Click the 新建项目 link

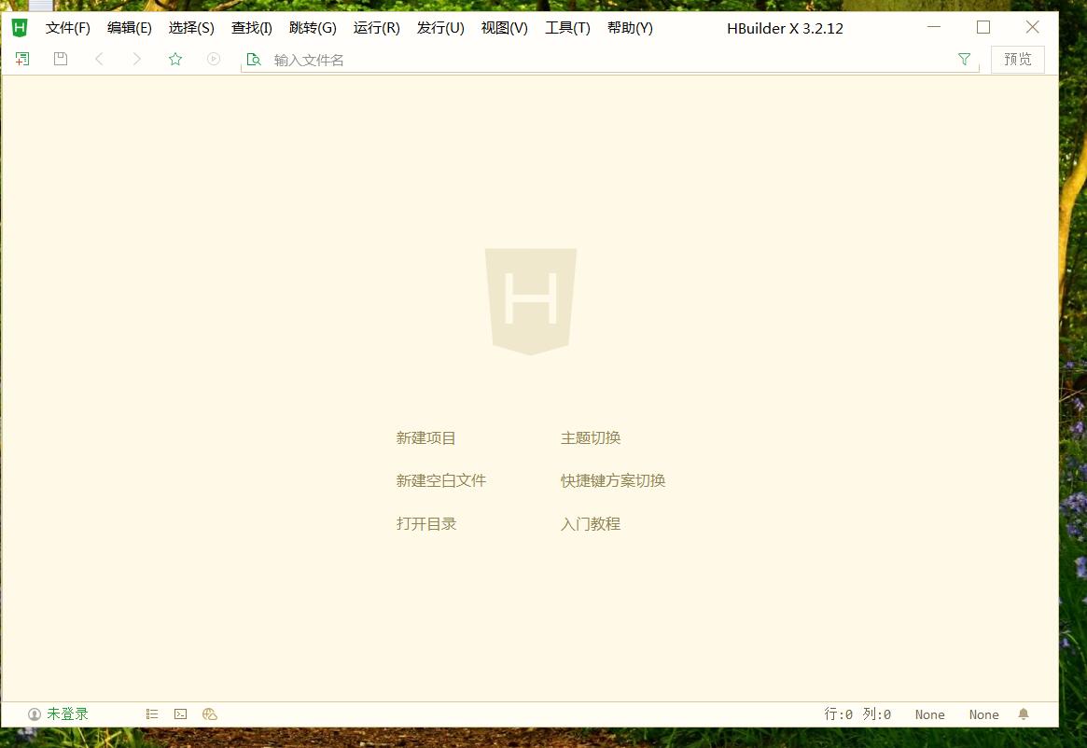pyautogui.click(x=426, y=438)
